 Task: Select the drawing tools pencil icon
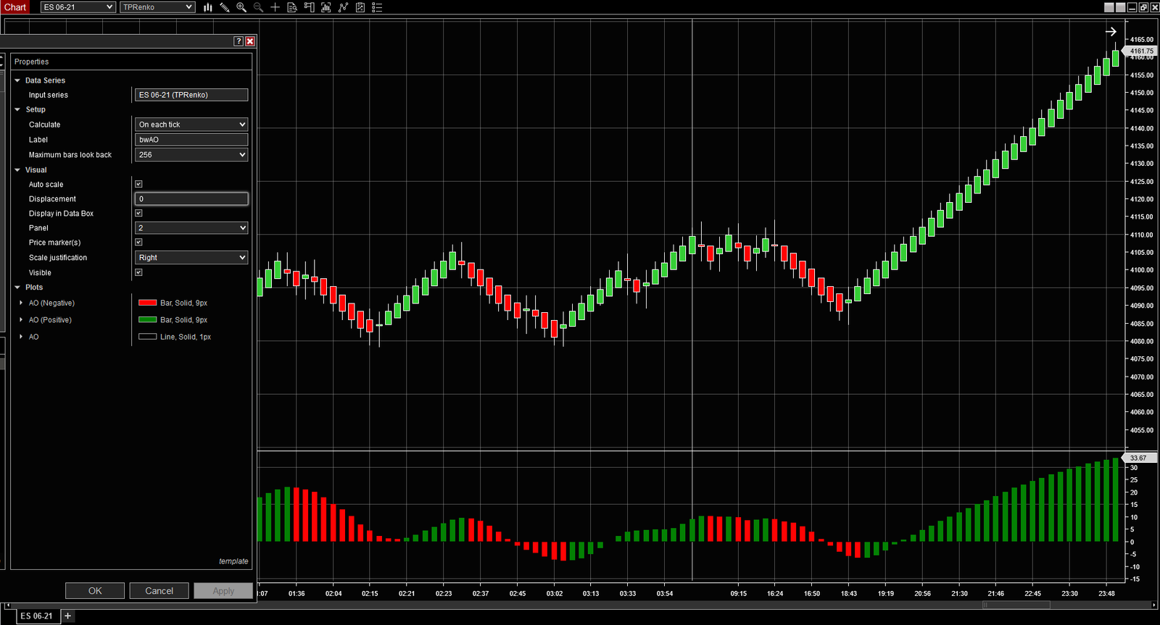coord(225,7)
